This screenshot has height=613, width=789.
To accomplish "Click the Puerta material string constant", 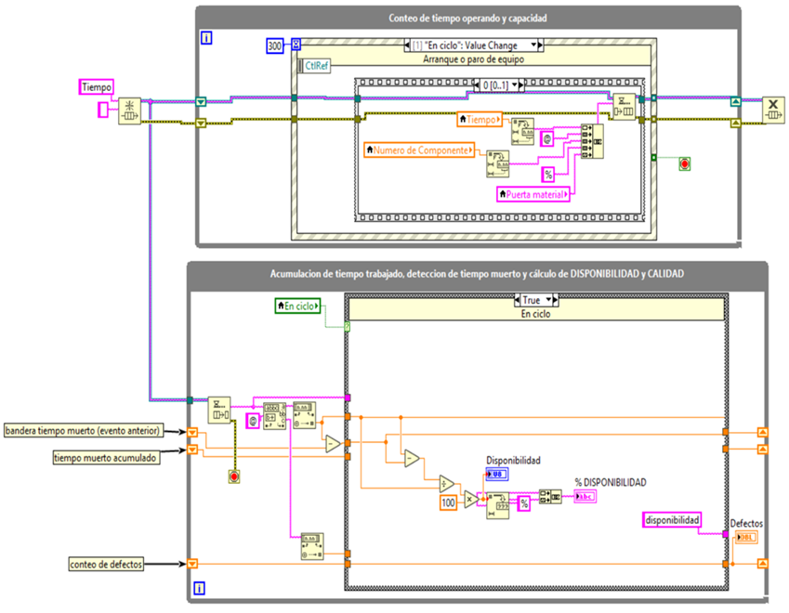I will tap(533, 194).
